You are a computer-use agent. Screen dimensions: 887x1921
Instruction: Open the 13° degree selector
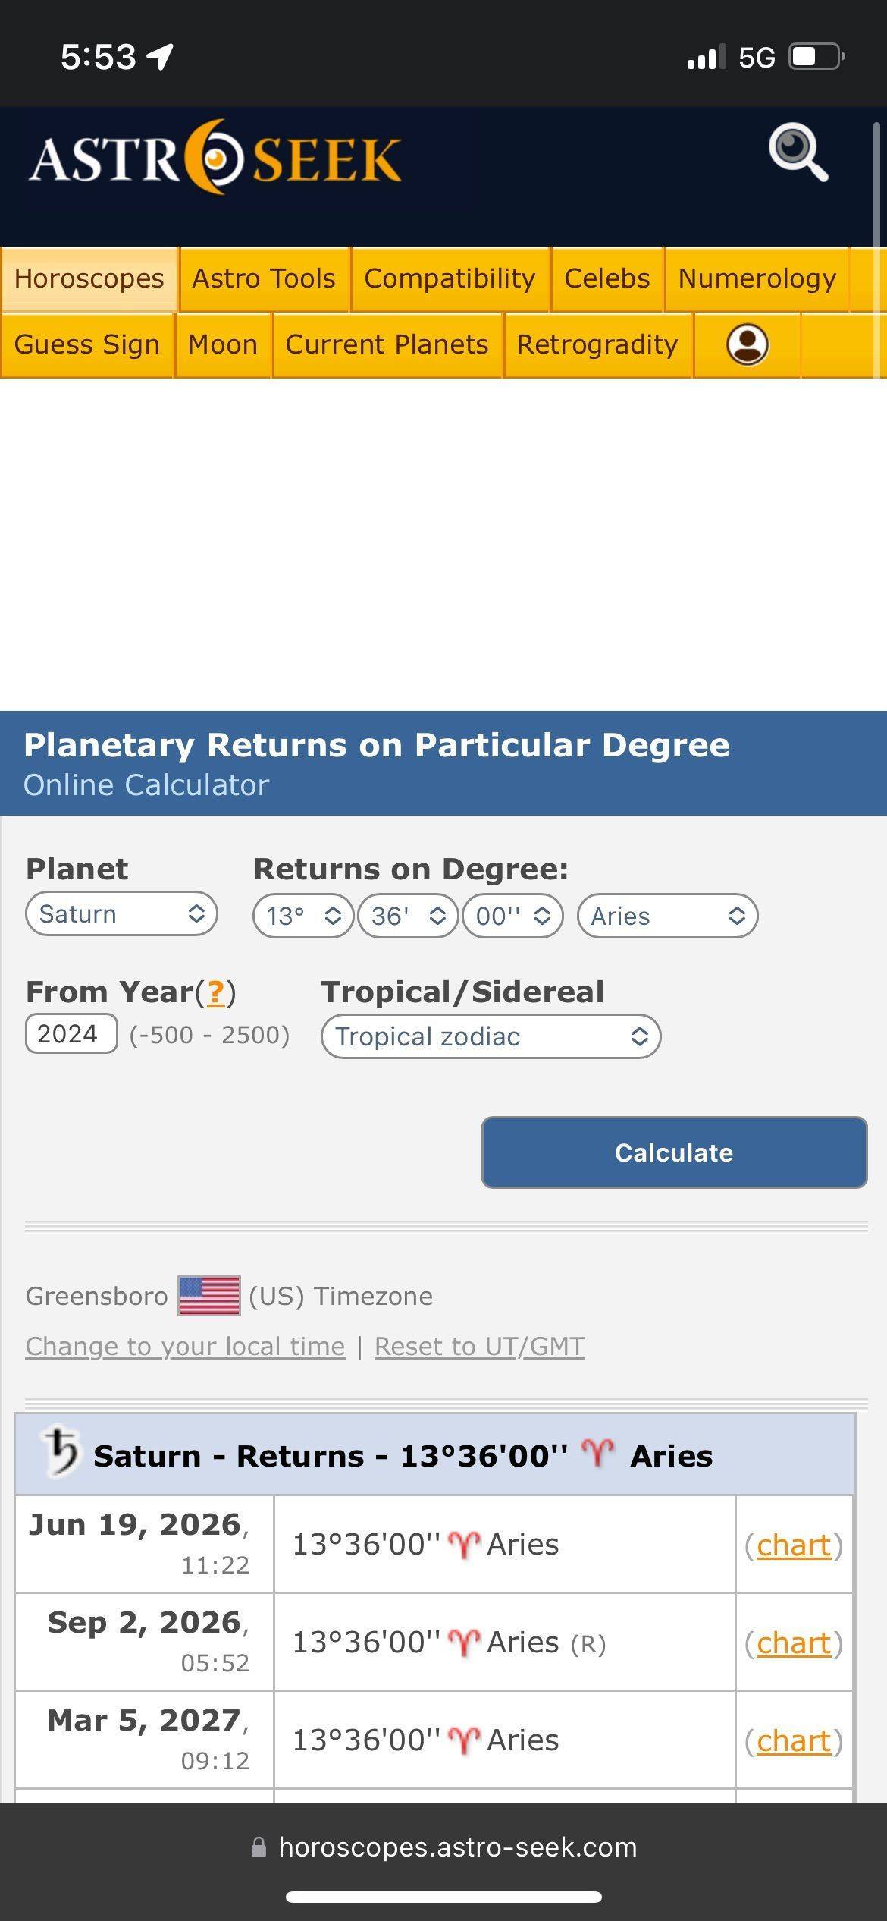click(x=303, y=916)
